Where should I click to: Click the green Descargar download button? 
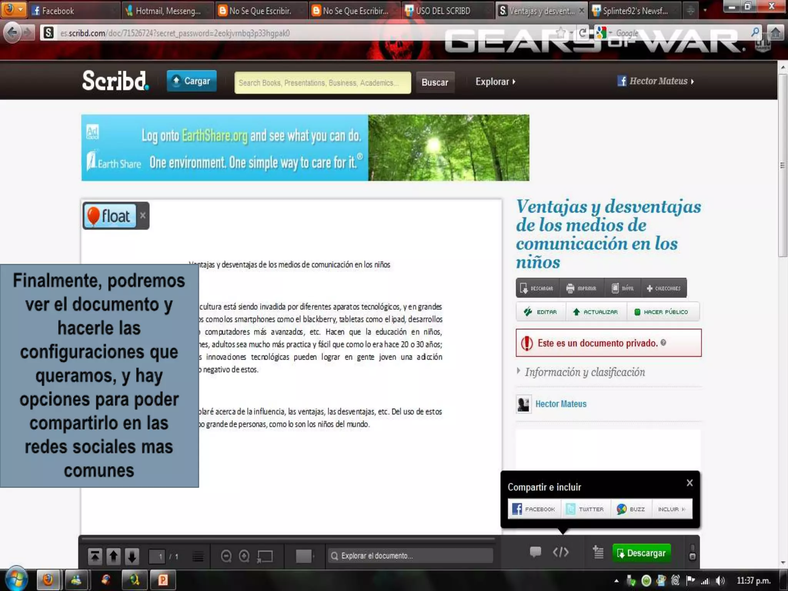coord(641,553)
